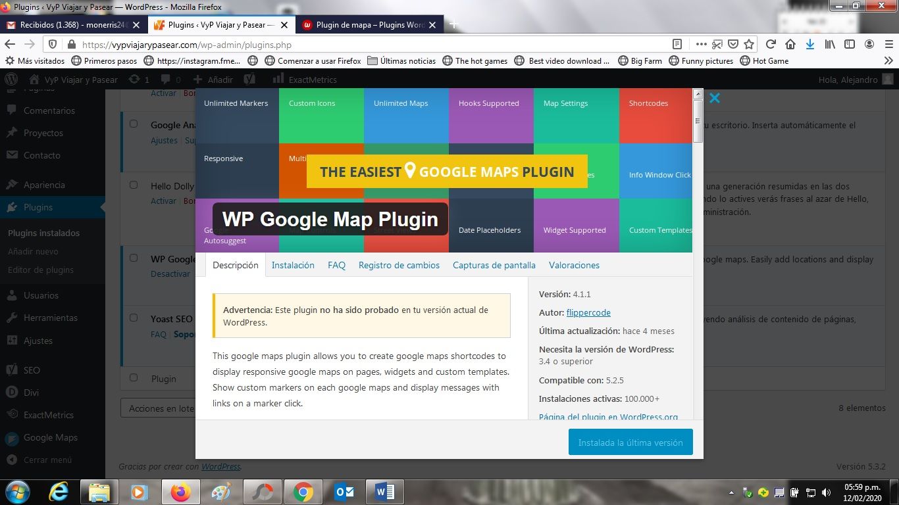Viewport: 899px width, 505px height.
Task: Tick the Google Analytics plugin row checkbox
Action: (134, 124)
